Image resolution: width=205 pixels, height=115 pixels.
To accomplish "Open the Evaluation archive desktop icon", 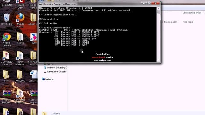I will [x=6, y=96].
